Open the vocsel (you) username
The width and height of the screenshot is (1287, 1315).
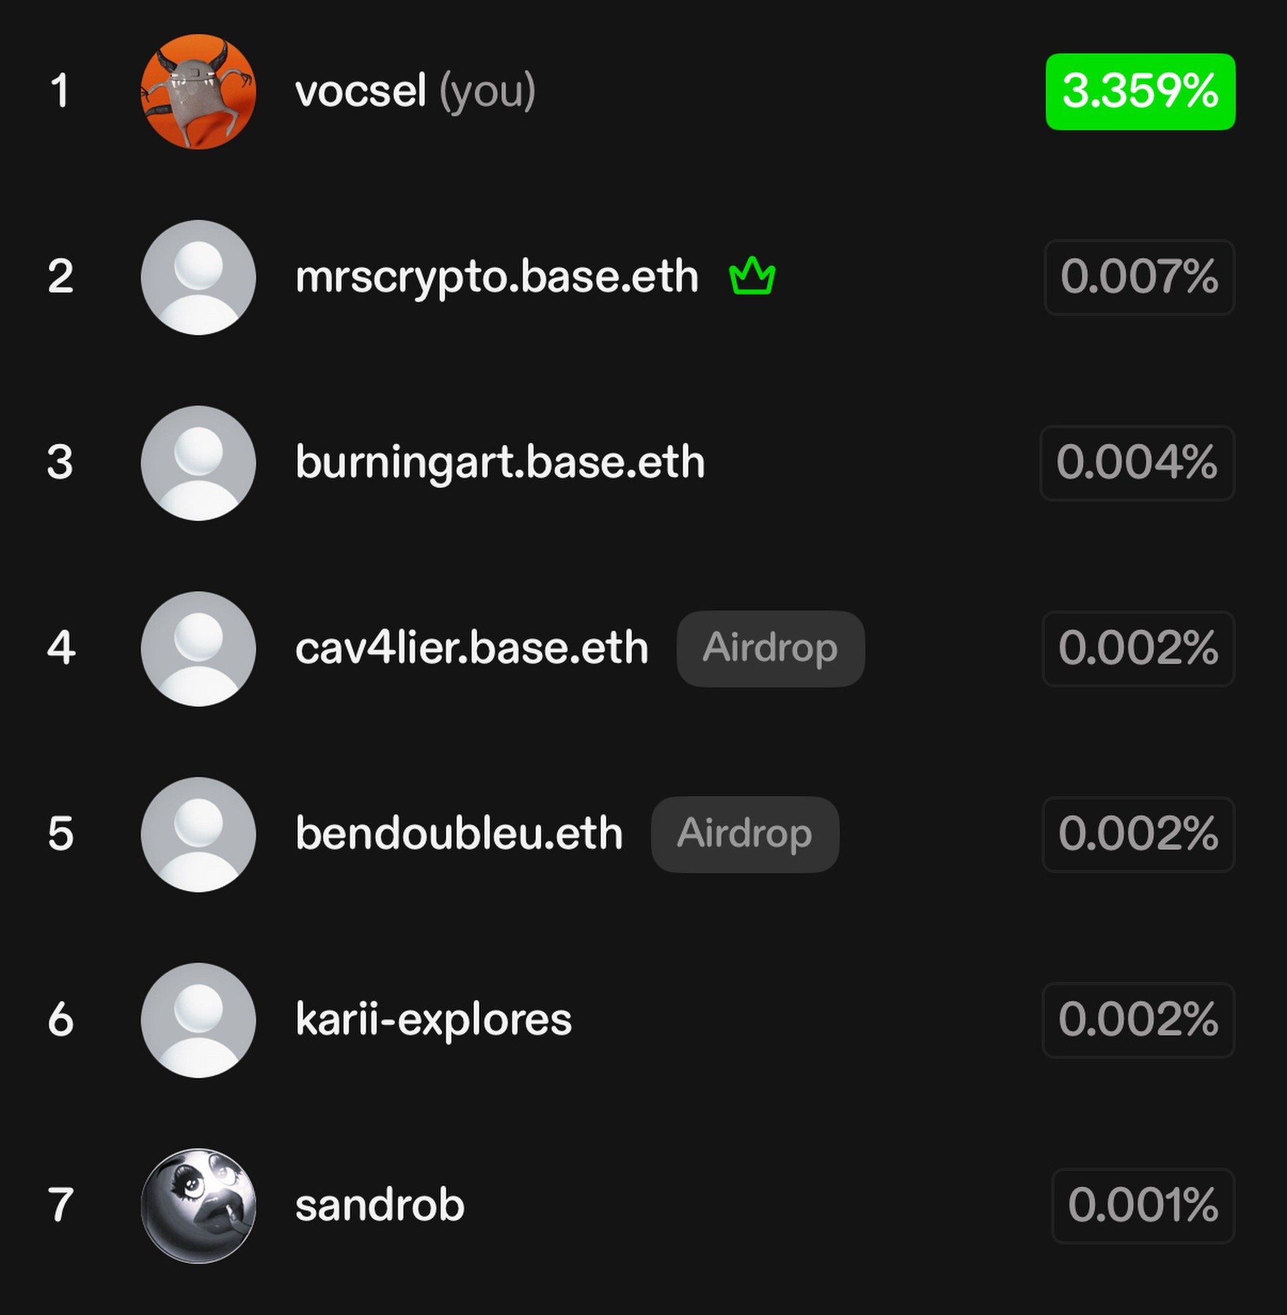(415, 92)
